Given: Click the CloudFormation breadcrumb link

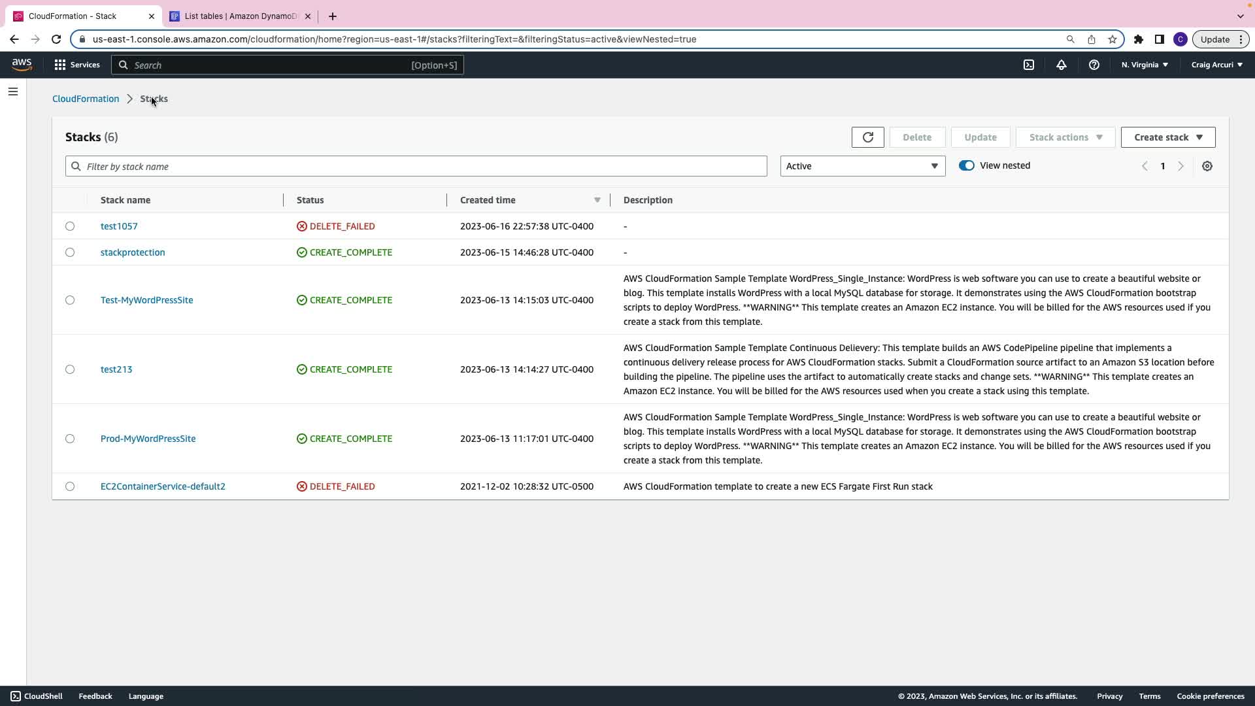Looking at the screenshot, I should [86, 99].
